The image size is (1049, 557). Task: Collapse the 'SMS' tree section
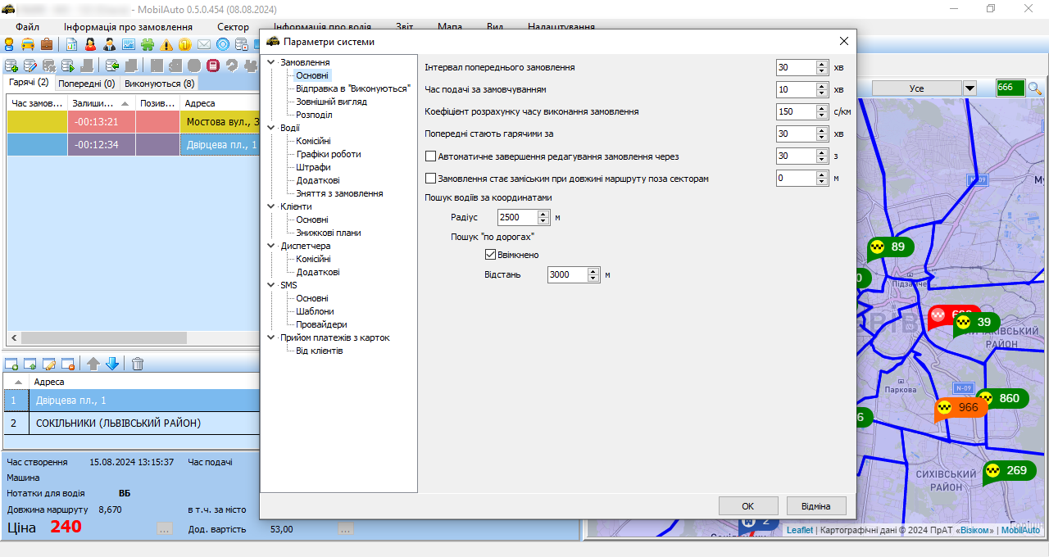[x=271, y=285]
